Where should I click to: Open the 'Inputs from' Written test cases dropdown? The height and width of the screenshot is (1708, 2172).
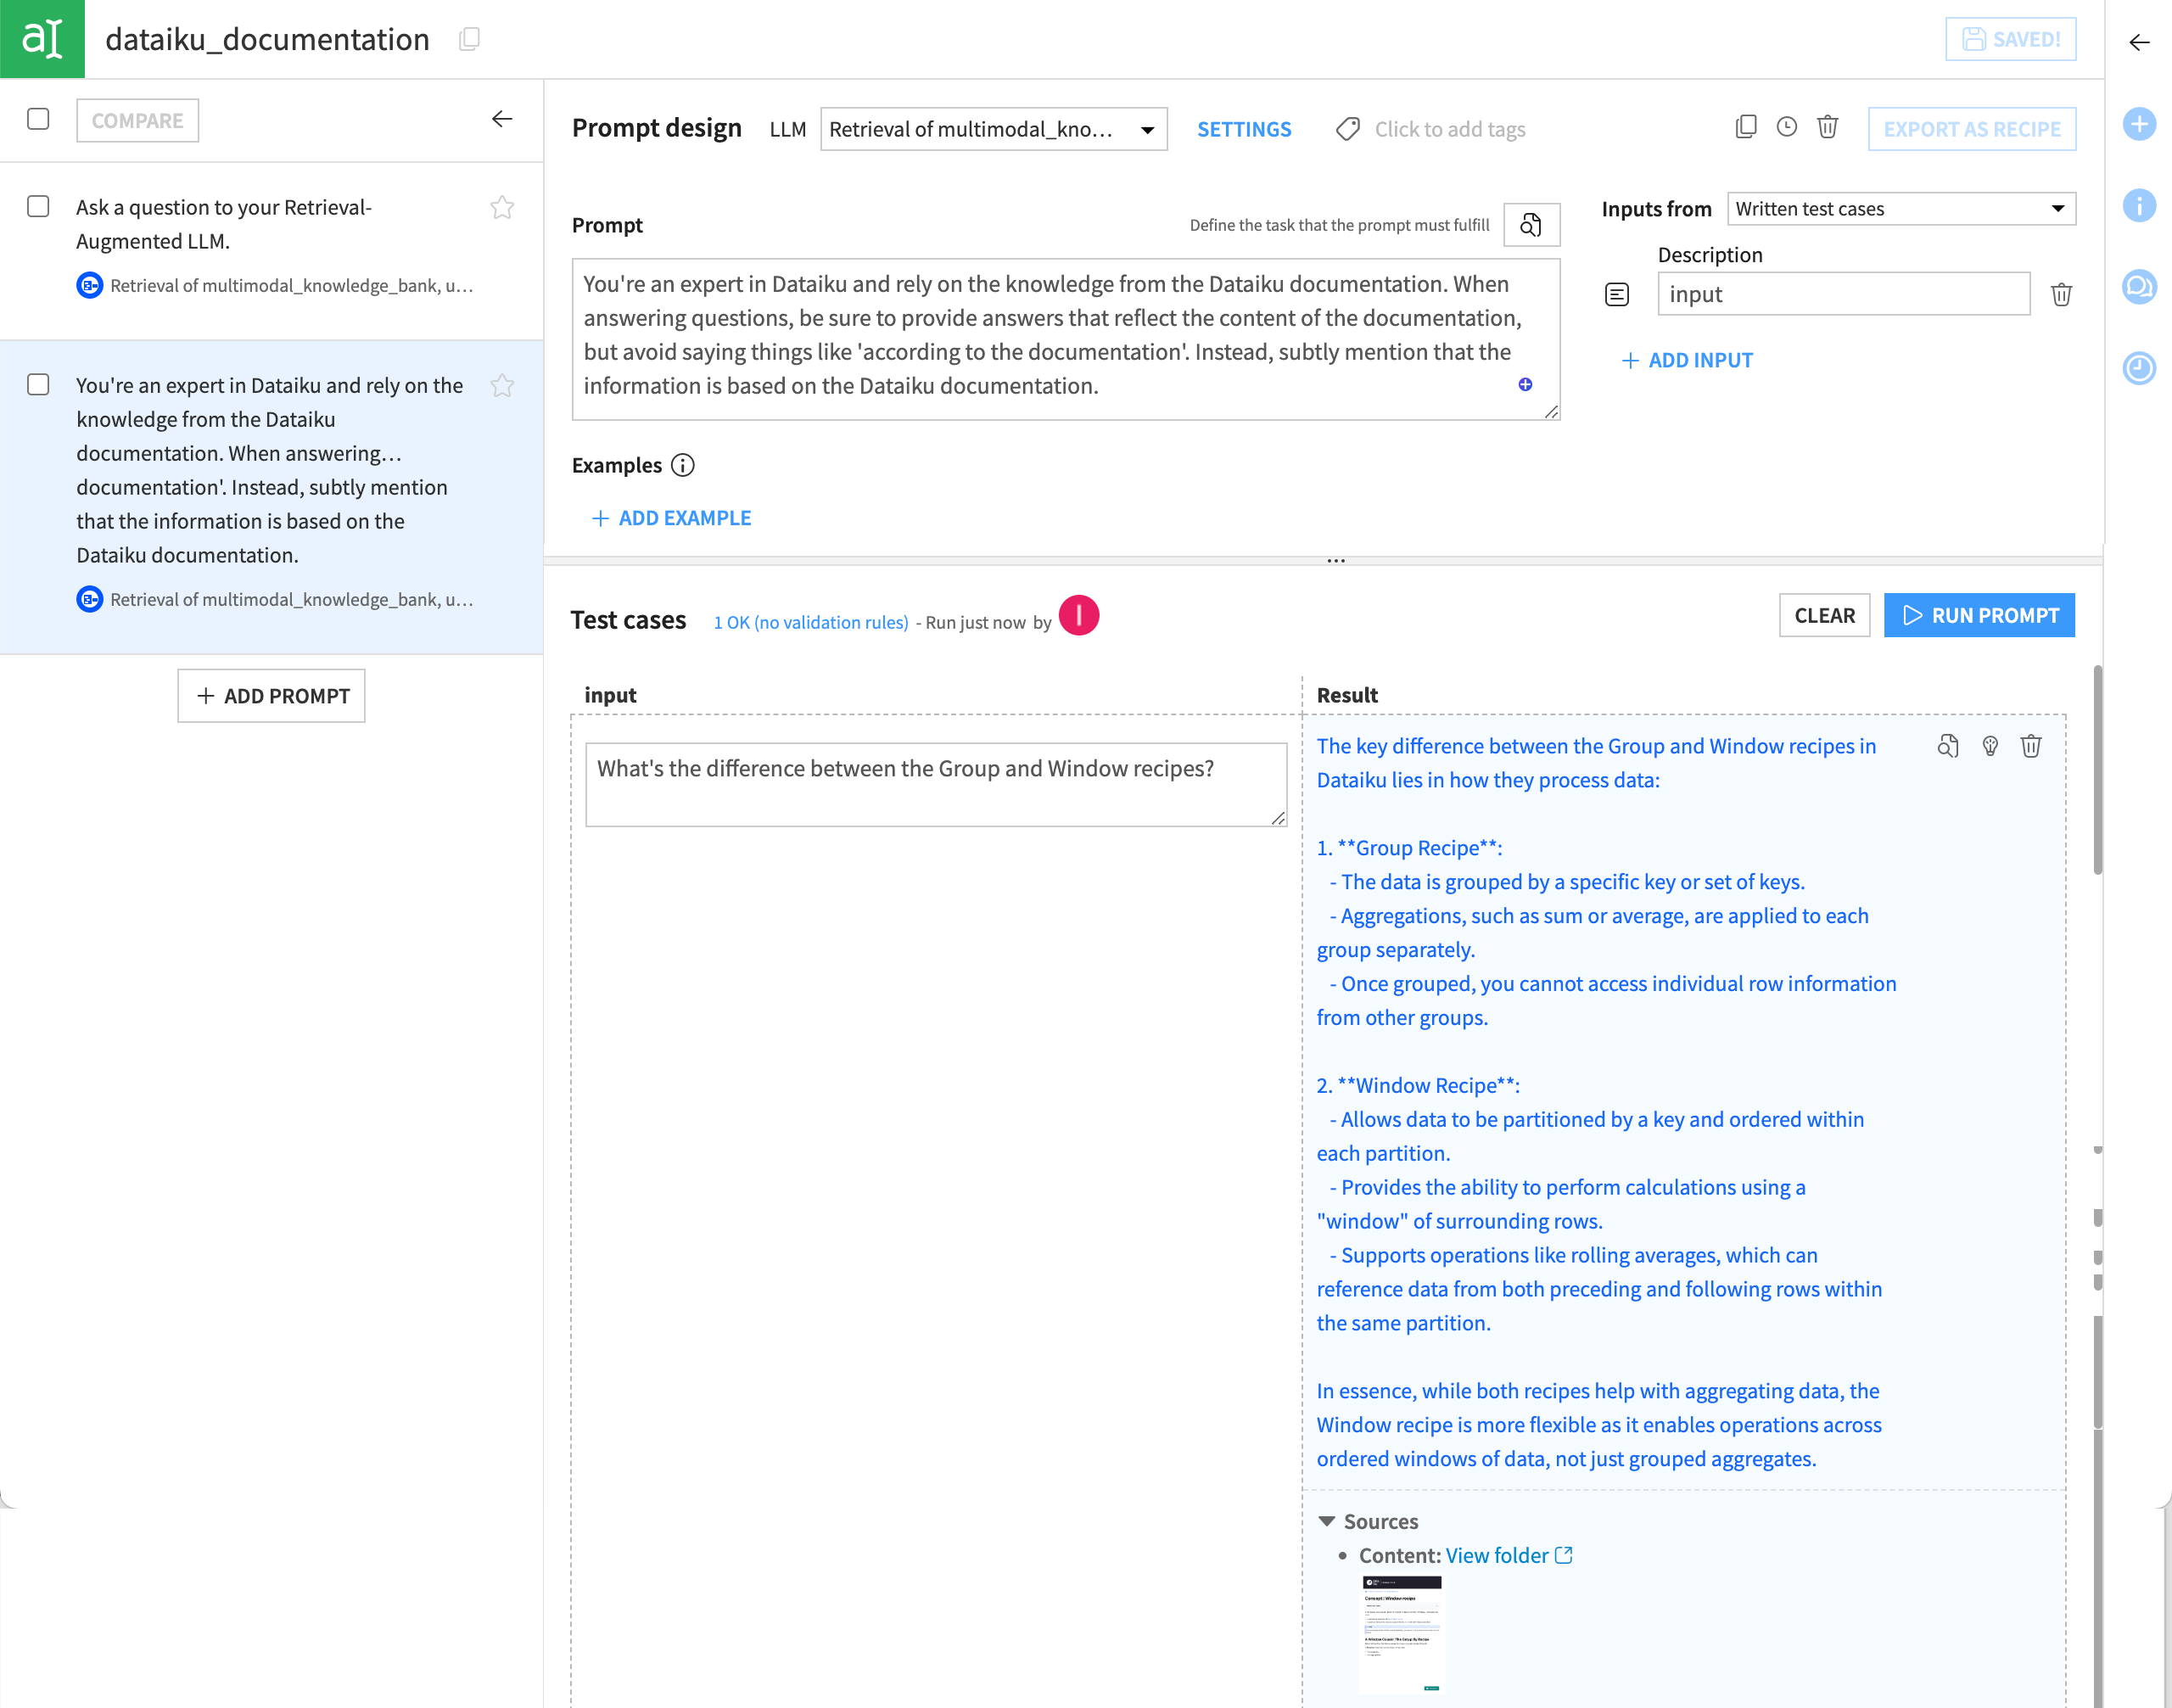(1901, 209)
